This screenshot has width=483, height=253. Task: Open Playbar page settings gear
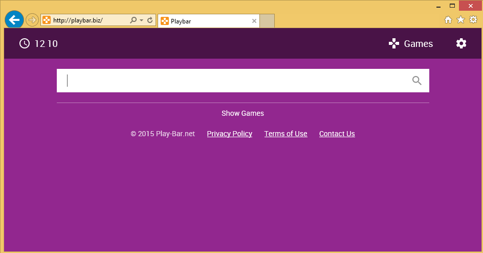tap(461, 43)
